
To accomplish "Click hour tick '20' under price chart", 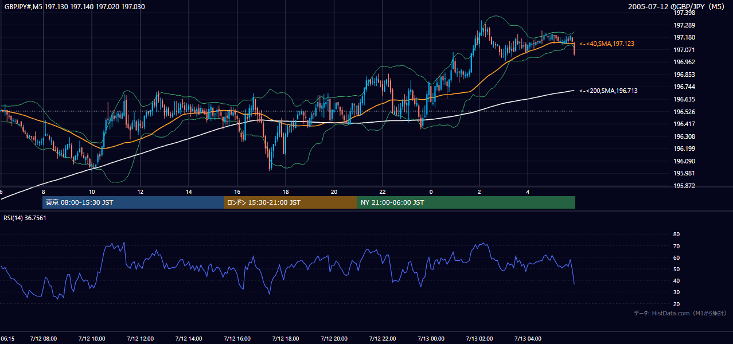I will coord(334,191).
